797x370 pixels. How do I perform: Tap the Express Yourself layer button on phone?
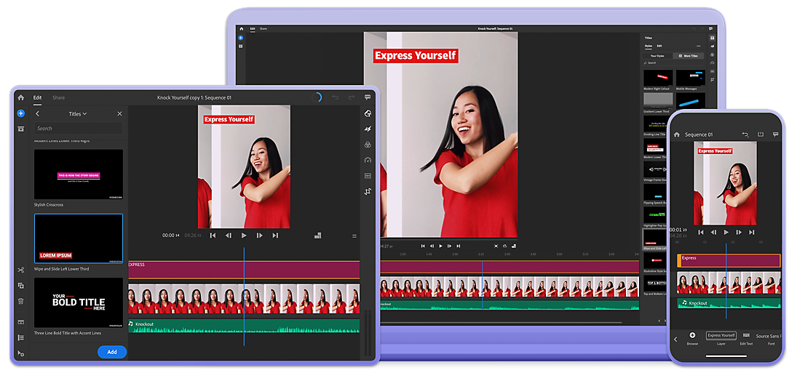[x=721, y=336]
